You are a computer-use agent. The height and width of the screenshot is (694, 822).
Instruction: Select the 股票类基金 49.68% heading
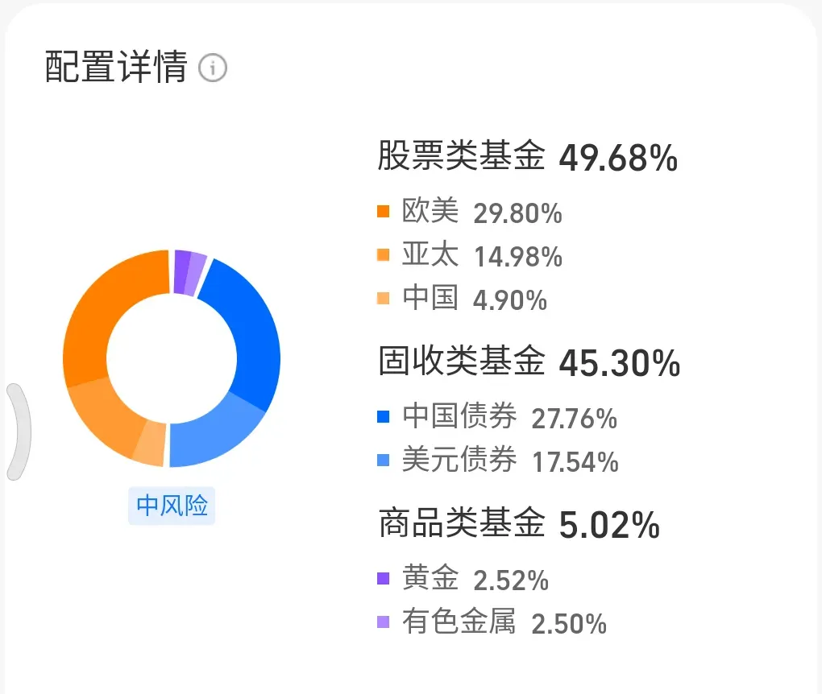[x=527, y=157]
